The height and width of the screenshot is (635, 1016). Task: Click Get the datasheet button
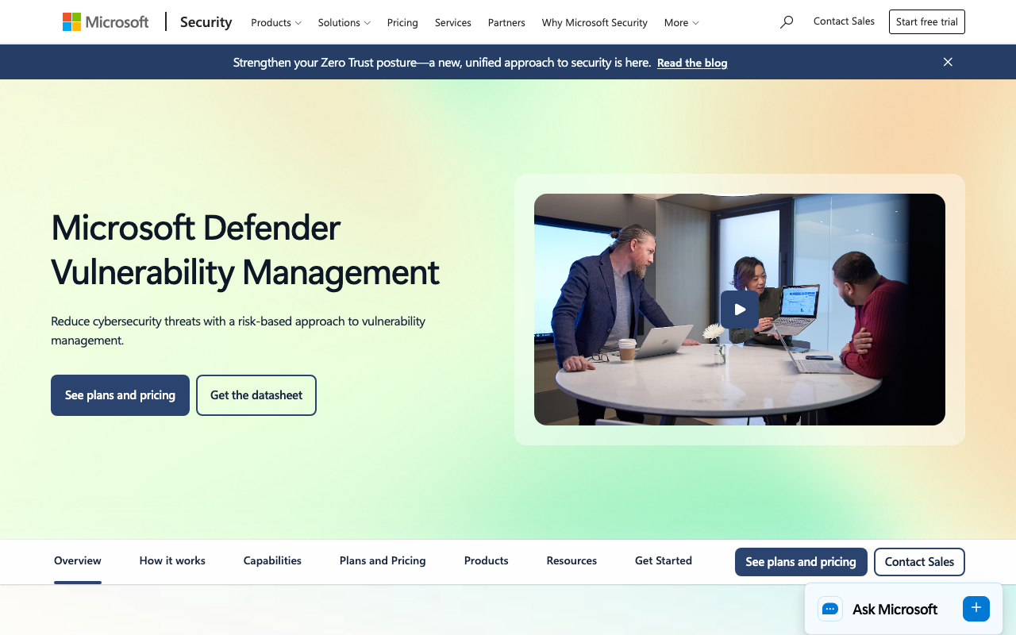point(256,395)
